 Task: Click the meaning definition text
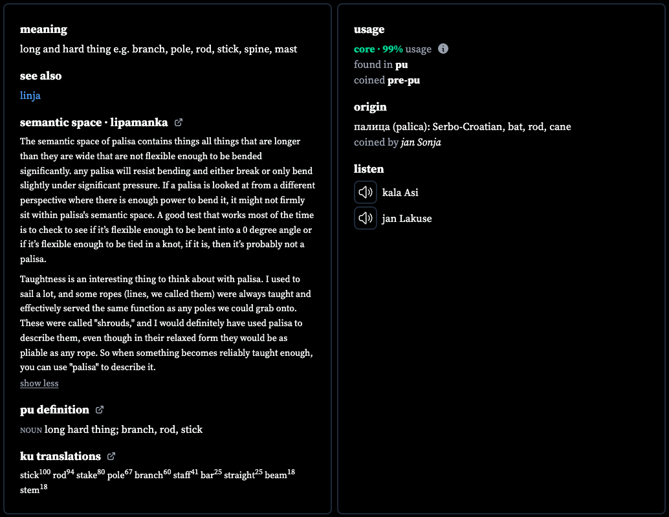click(159, 49)
